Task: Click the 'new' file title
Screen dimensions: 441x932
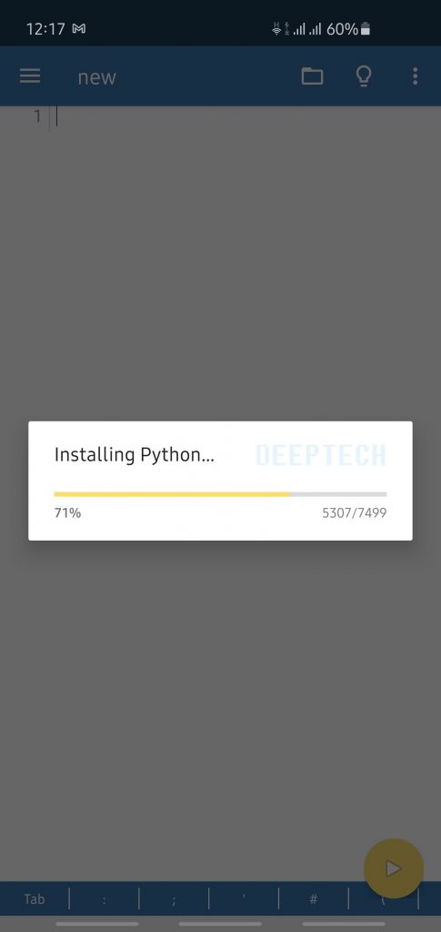Action: click(x=96, y=77)
